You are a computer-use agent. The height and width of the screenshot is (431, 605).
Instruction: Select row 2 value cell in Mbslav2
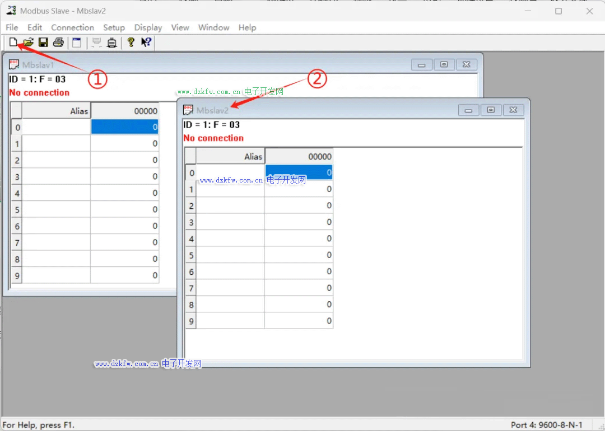coord(299,205)
